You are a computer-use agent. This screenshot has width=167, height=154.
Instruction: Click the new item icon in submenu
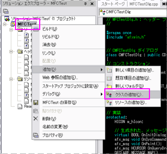coord(109,70)
